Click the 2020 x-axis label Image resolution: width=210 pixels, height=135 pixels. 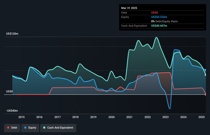coord(112,117)
